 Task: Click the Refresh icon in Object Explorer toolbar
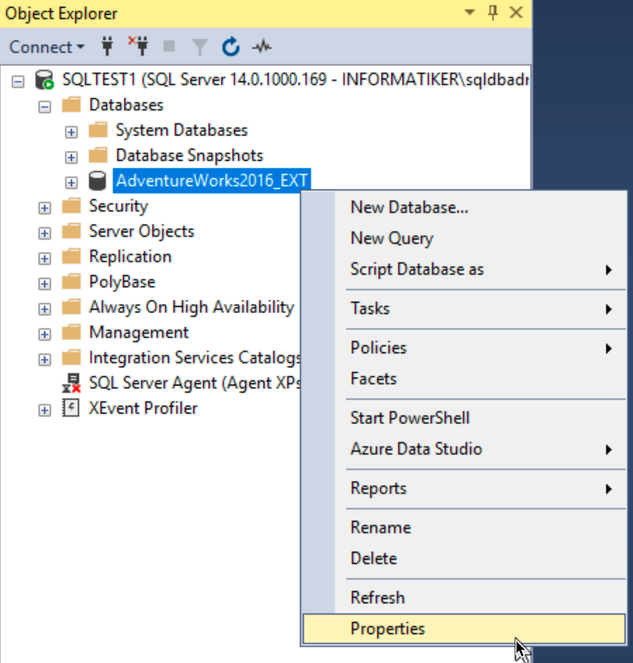(231, 47)
